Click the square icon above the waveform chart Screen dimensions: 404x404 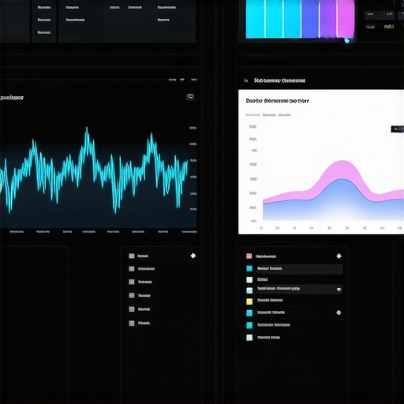[x=190, y=97]
